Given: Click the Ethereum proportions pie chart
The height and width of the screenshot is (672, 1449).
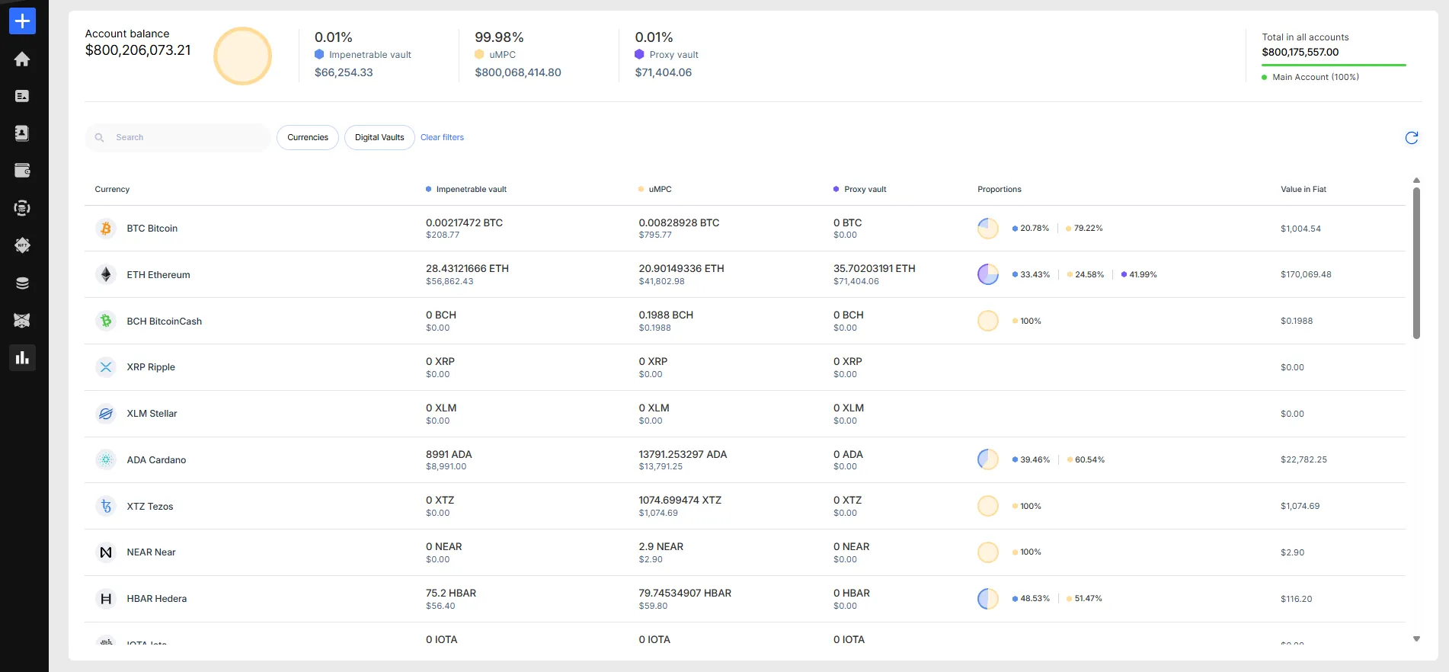Looking at the screenshot, I should tap(988, 274).
